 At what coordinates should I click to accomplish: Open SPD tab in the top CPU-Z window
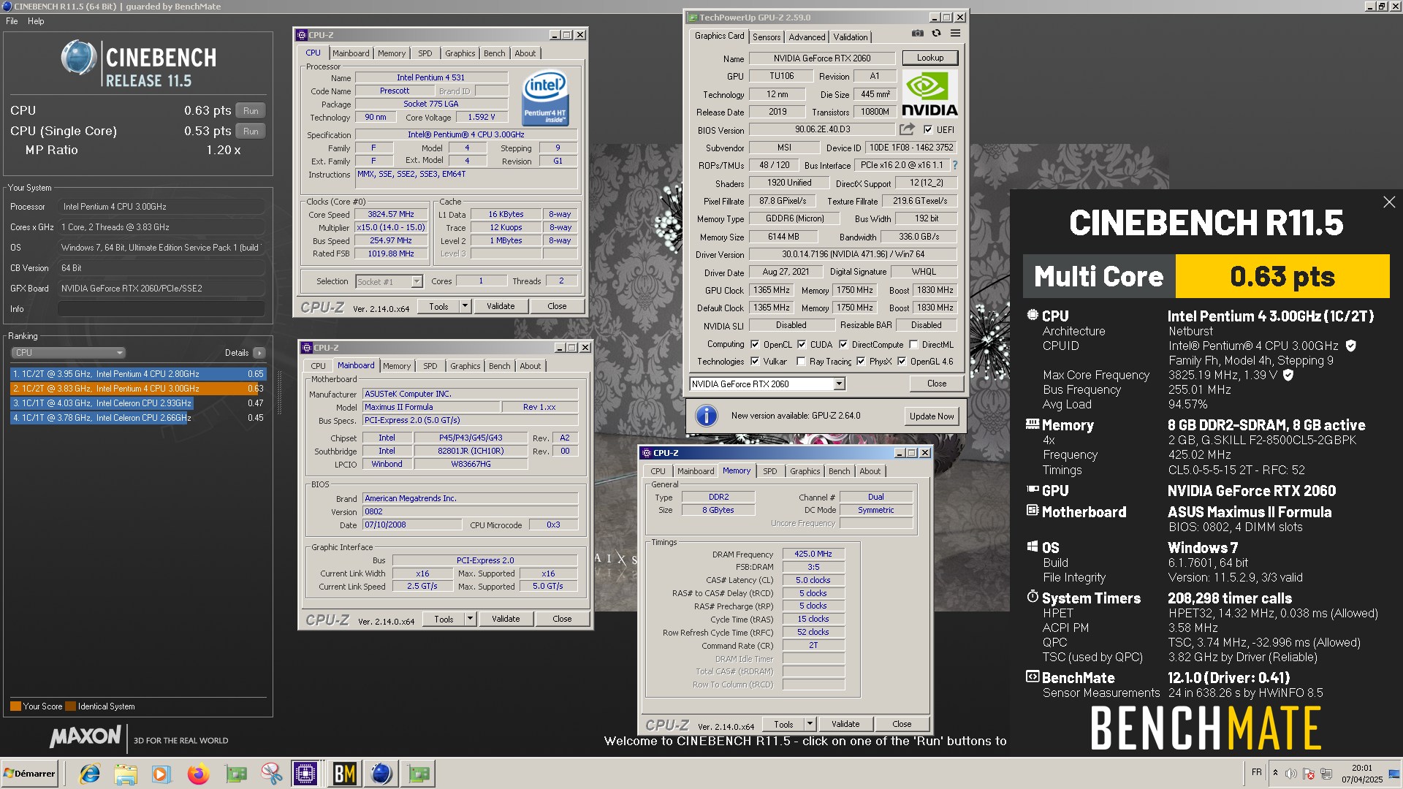click(425, 53)
